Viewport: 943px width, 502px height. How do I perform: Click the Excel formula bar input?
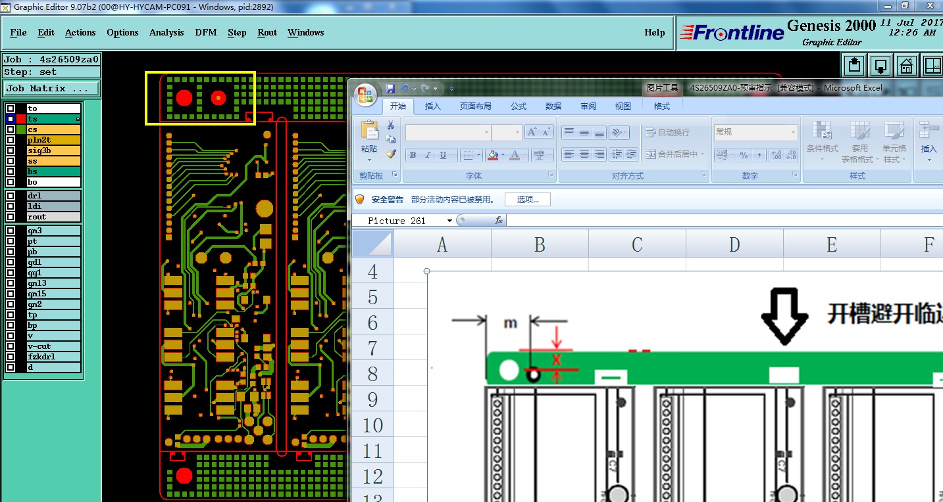(x=725, y=221)
